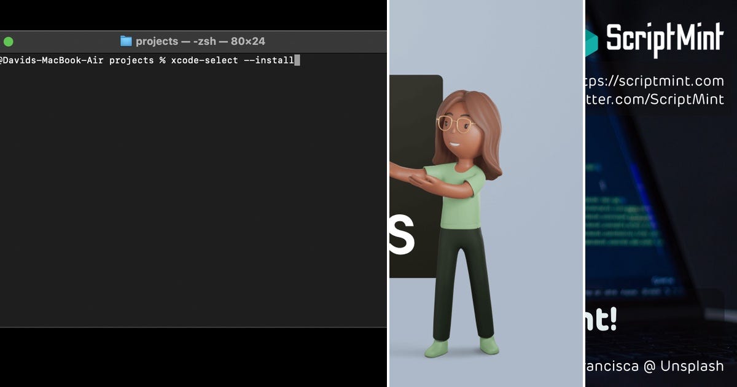This screenshot has width=737, height=387.
Task: Click the prompt text "Davids-MacBook-Air projects %"
Action: click(x=83, y=60)
